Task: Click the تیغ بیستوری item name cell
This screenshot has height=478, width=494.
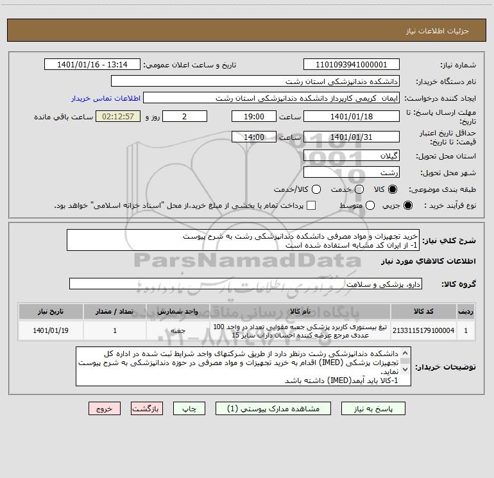Action: 300,330
